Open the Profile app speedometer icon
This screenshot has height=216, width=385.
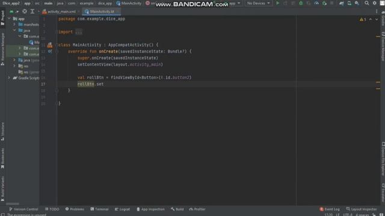pyautogui.click(x=316, y=3)
